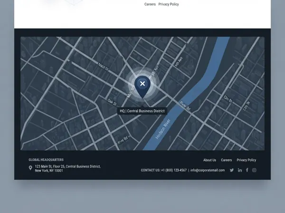Open About Us footer link
Viewport: 285px width, 213px height.
[209, 160]
